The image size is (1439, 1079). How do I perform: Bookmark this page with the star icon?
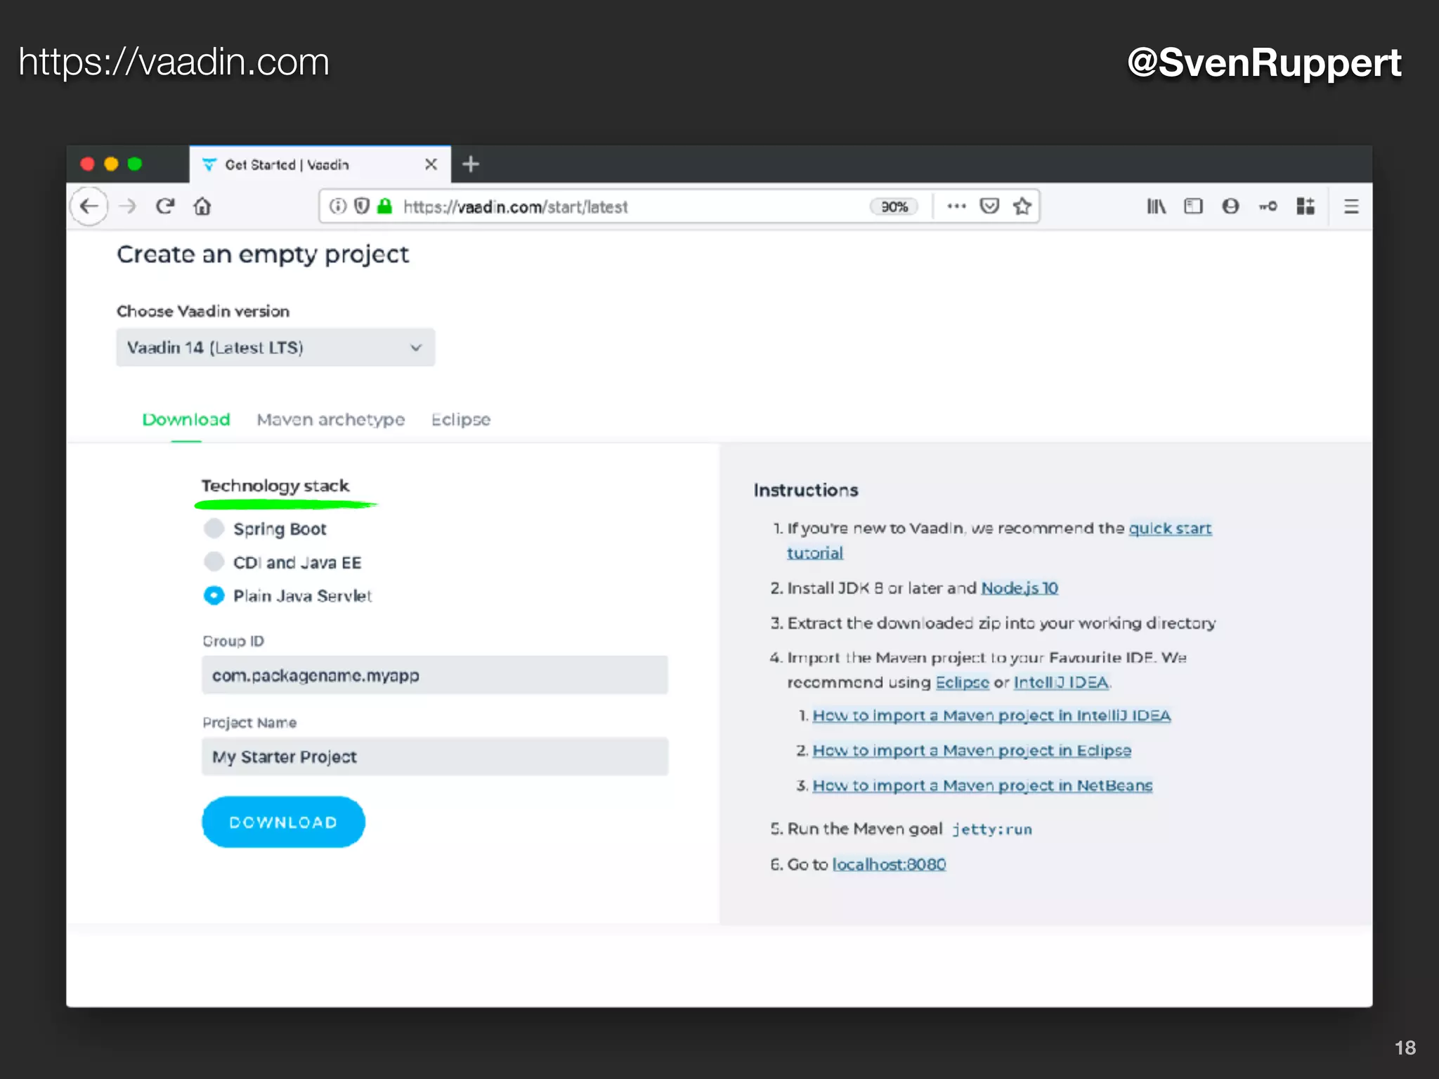pyautogui.click(x=1022, y=207)
